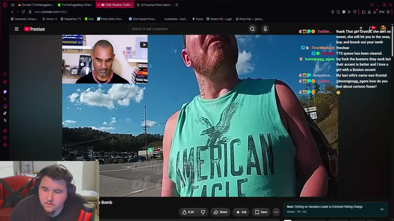Open Wind Speed Forecast bookmark
Image resolution: width=394 pixels, height=221 pixels.
coord(143,19)
